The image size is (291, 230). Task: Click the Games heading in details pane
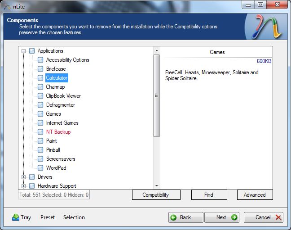pos(217,52)
